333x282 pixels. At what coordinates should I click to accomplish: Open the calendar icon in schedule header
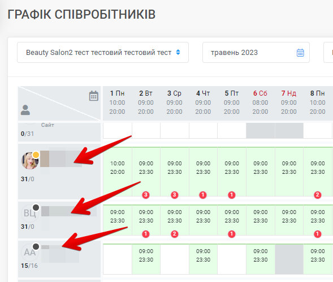[94, 96]
